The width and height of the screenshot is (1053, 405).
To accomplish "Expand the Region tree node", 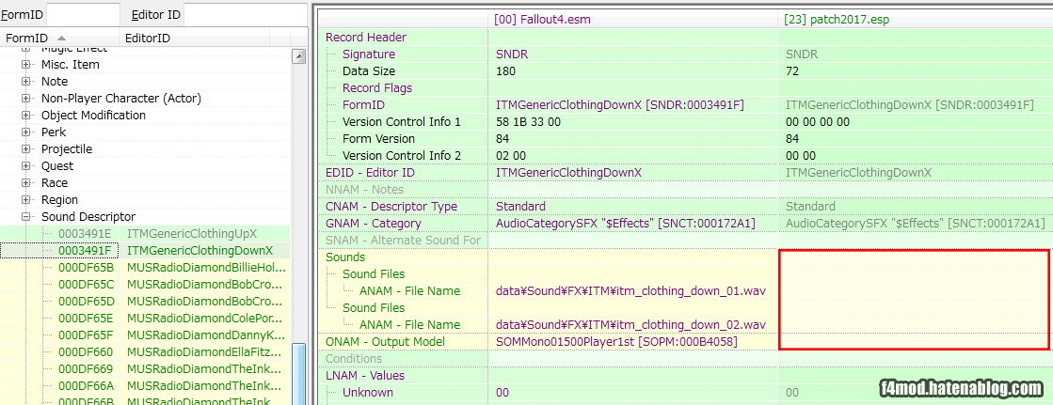I will (26, 200).
